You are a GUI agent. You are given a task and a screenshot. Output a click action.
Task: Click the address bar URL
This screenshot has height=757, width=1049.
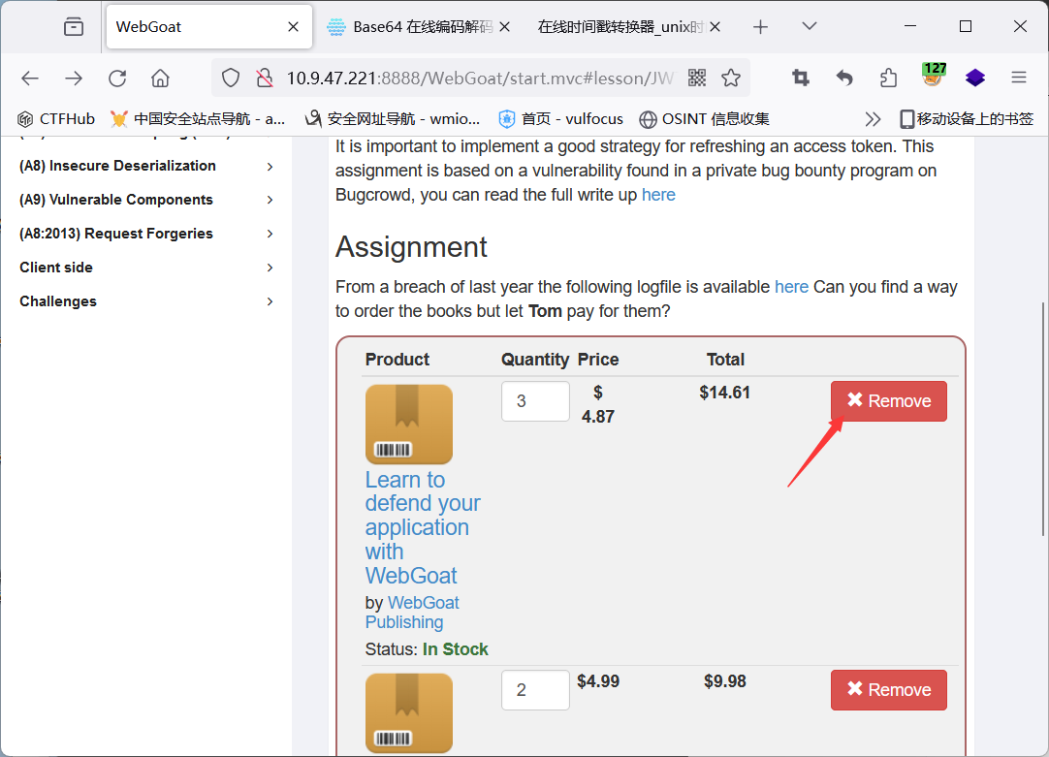[480, 79]
